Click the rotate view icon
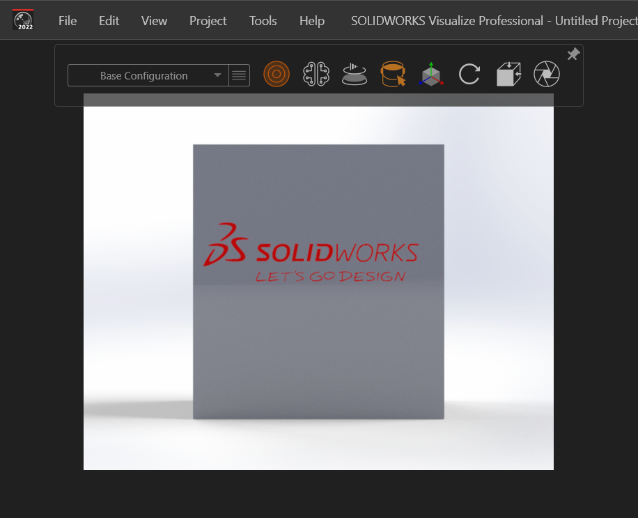 click(469, 74)
